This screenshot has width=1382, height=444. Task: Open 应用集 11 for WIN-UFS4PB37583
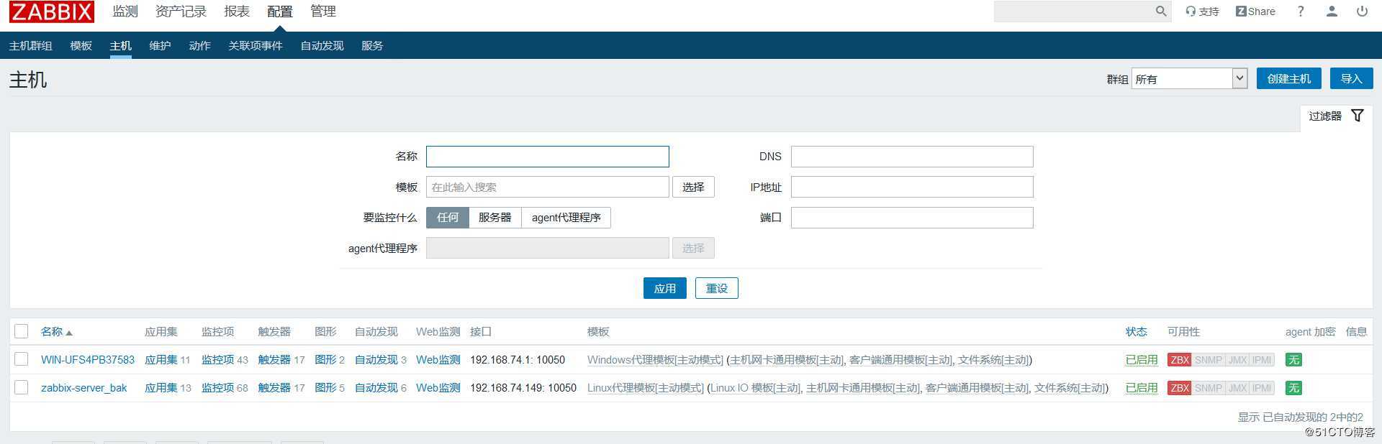(161, 360)
